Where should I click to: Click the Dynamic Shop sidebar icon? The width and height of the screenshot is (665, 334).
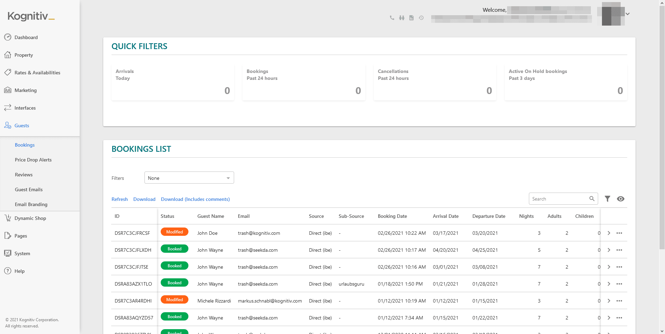(8, 218)
